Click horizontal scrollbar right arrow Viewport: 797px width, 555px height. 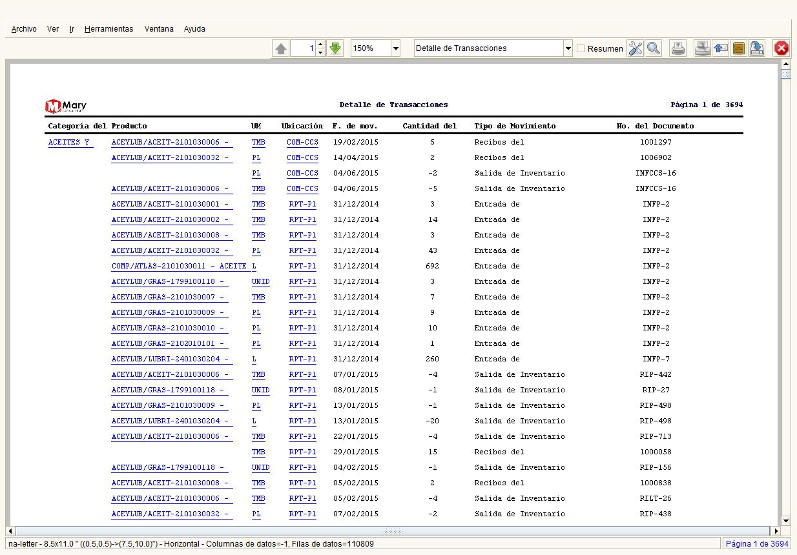pyautogui.click(x=776, y=532)
